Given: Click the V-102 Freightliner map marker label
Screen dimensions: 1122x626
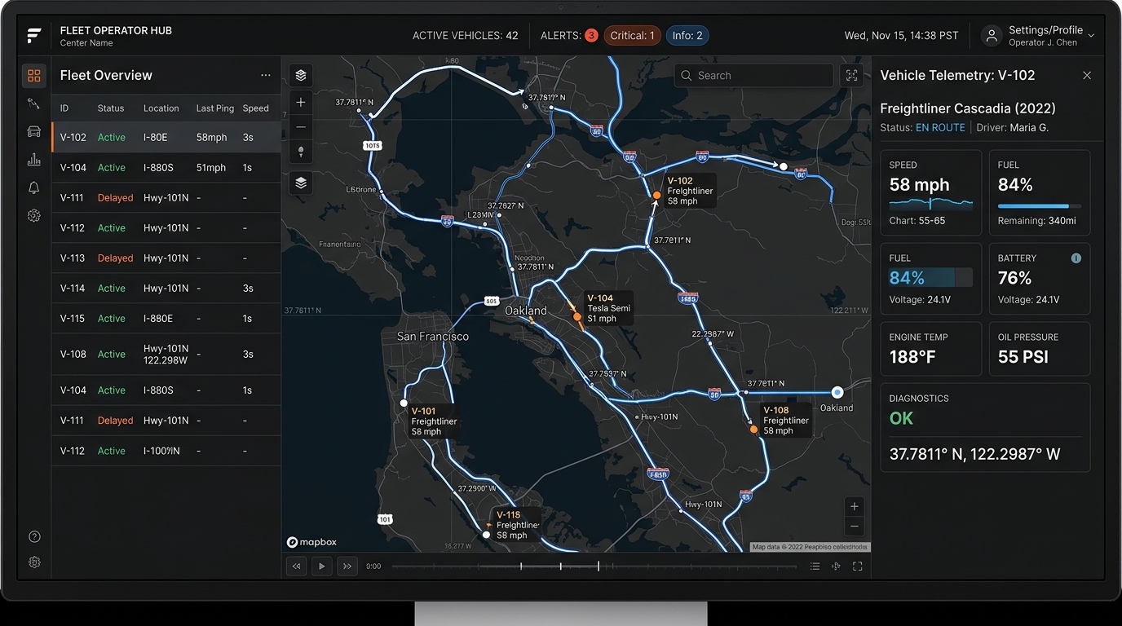Looking at the screenshot, I should 690,191.
